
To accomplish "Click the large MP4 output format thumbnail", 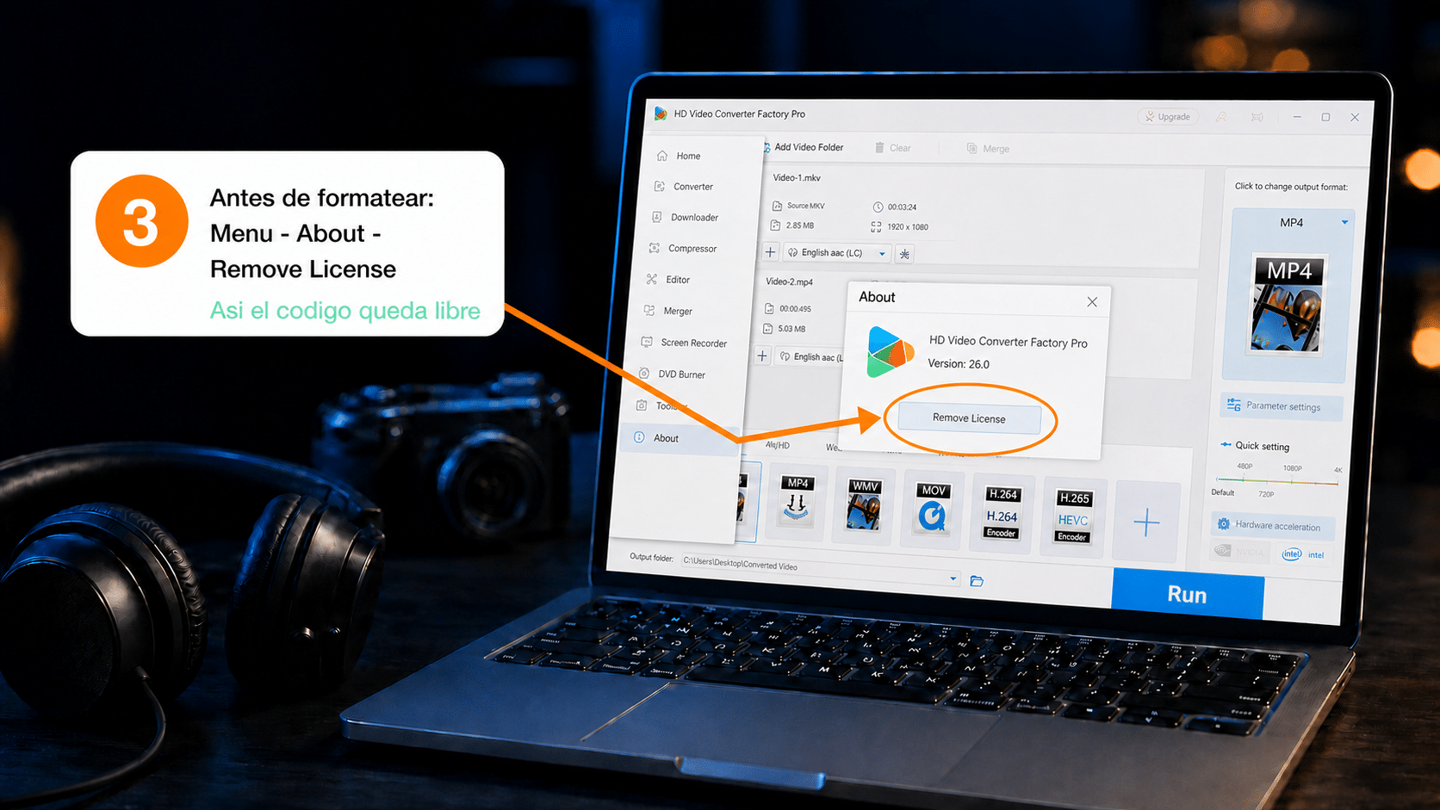I will [x=1287, y=305].
